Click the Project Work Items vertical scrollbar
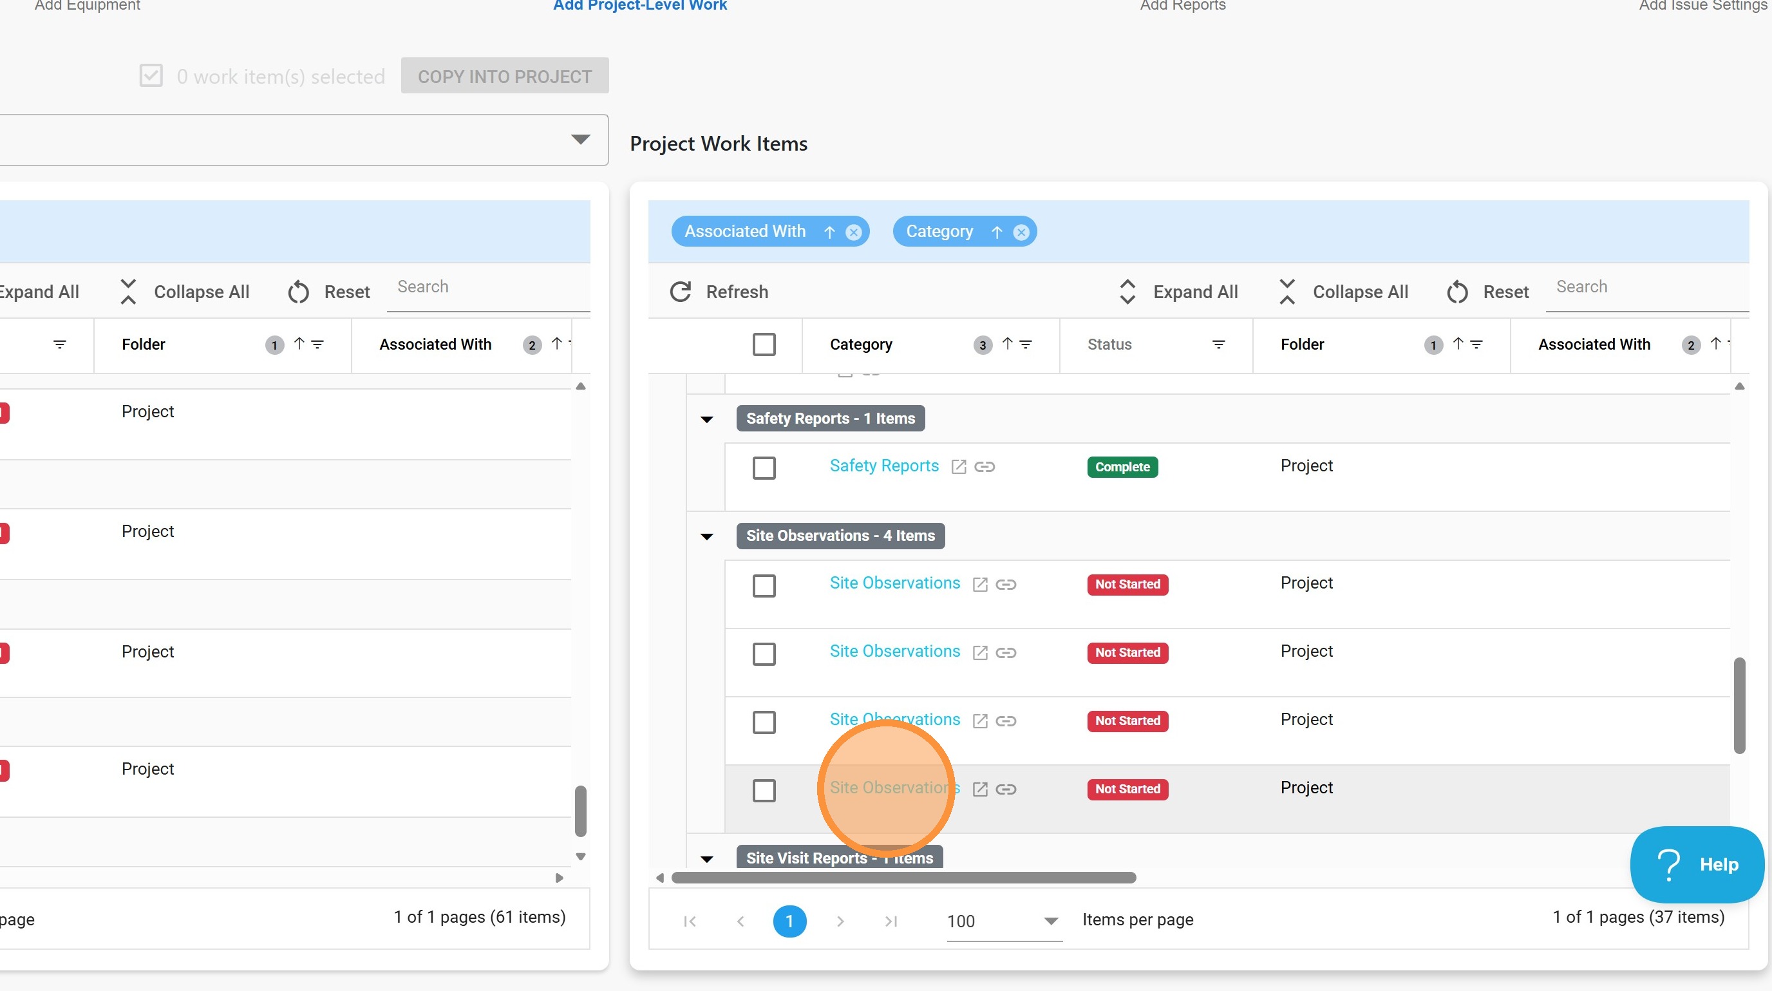 coord(1739,705)
